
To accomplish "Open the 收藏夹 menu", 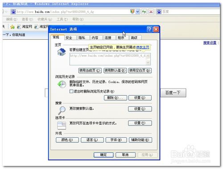I will (45, 19).
